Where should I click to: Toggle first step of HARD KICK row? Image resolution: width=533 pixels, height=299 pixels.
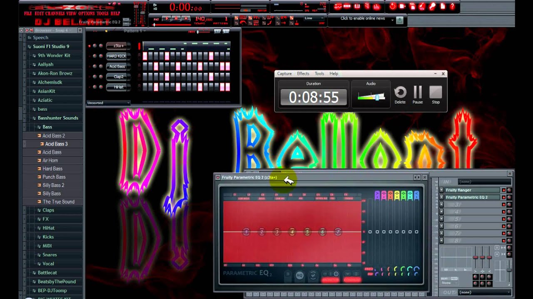[145, 56]
